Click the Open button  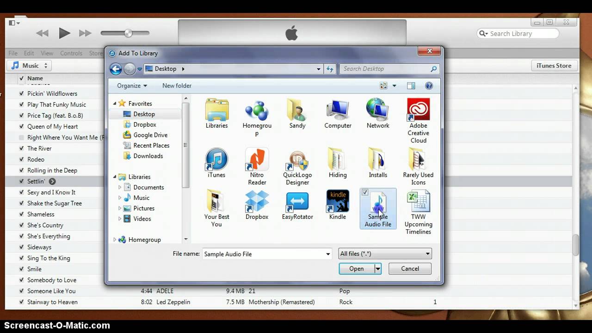pos(357,269)
